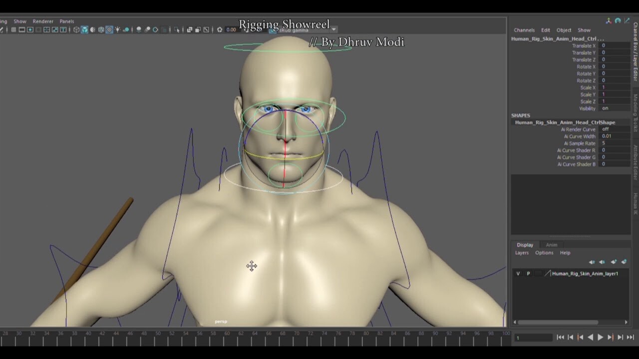Toggle wireframe on shaded display
639x359 pixels.
93,30
